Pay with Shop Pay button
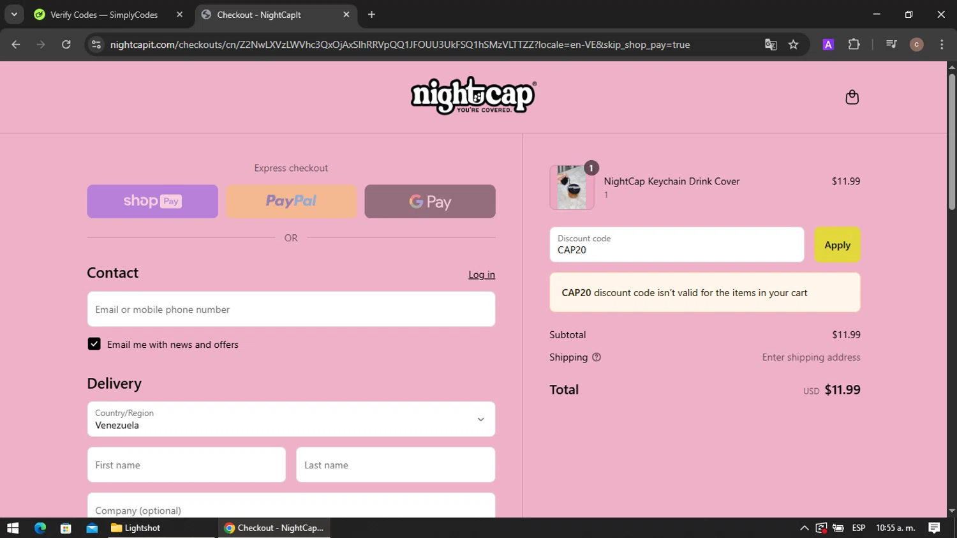 coord(152,202)
